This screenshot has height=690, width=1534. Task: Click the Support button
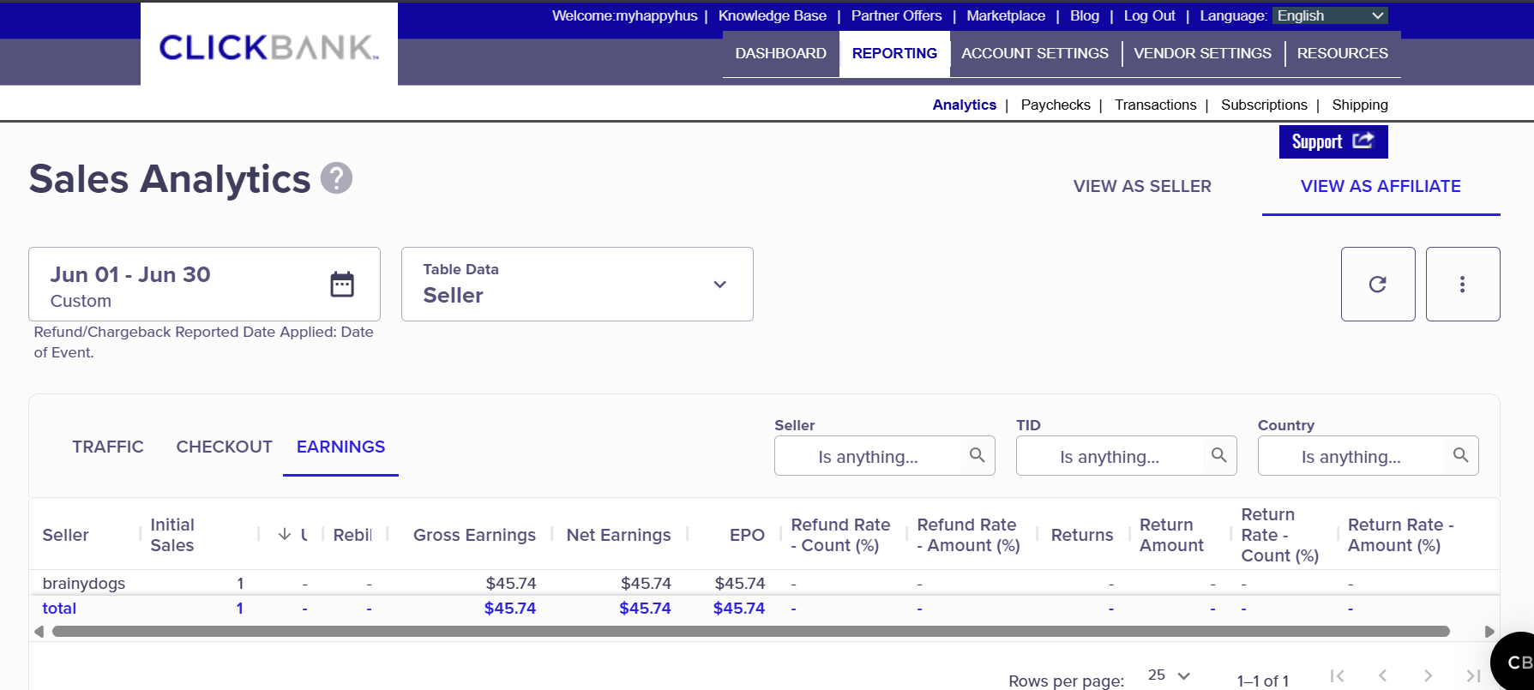click(x=1333, y=141)
